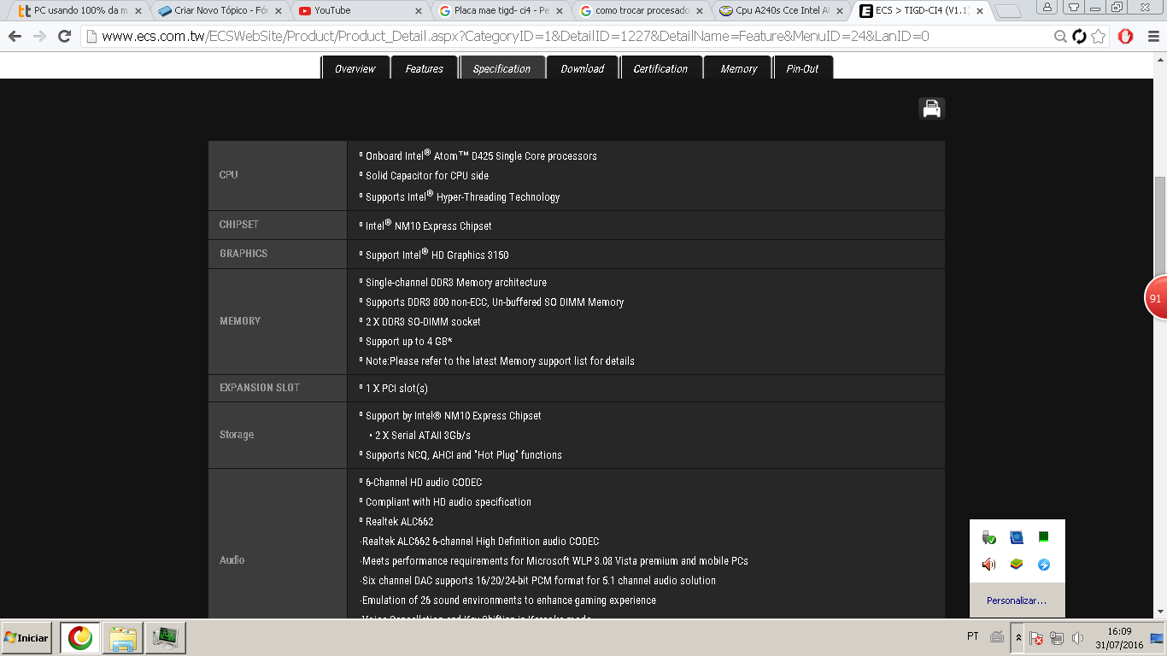Open the Certification tab

(x=660, y=68)
